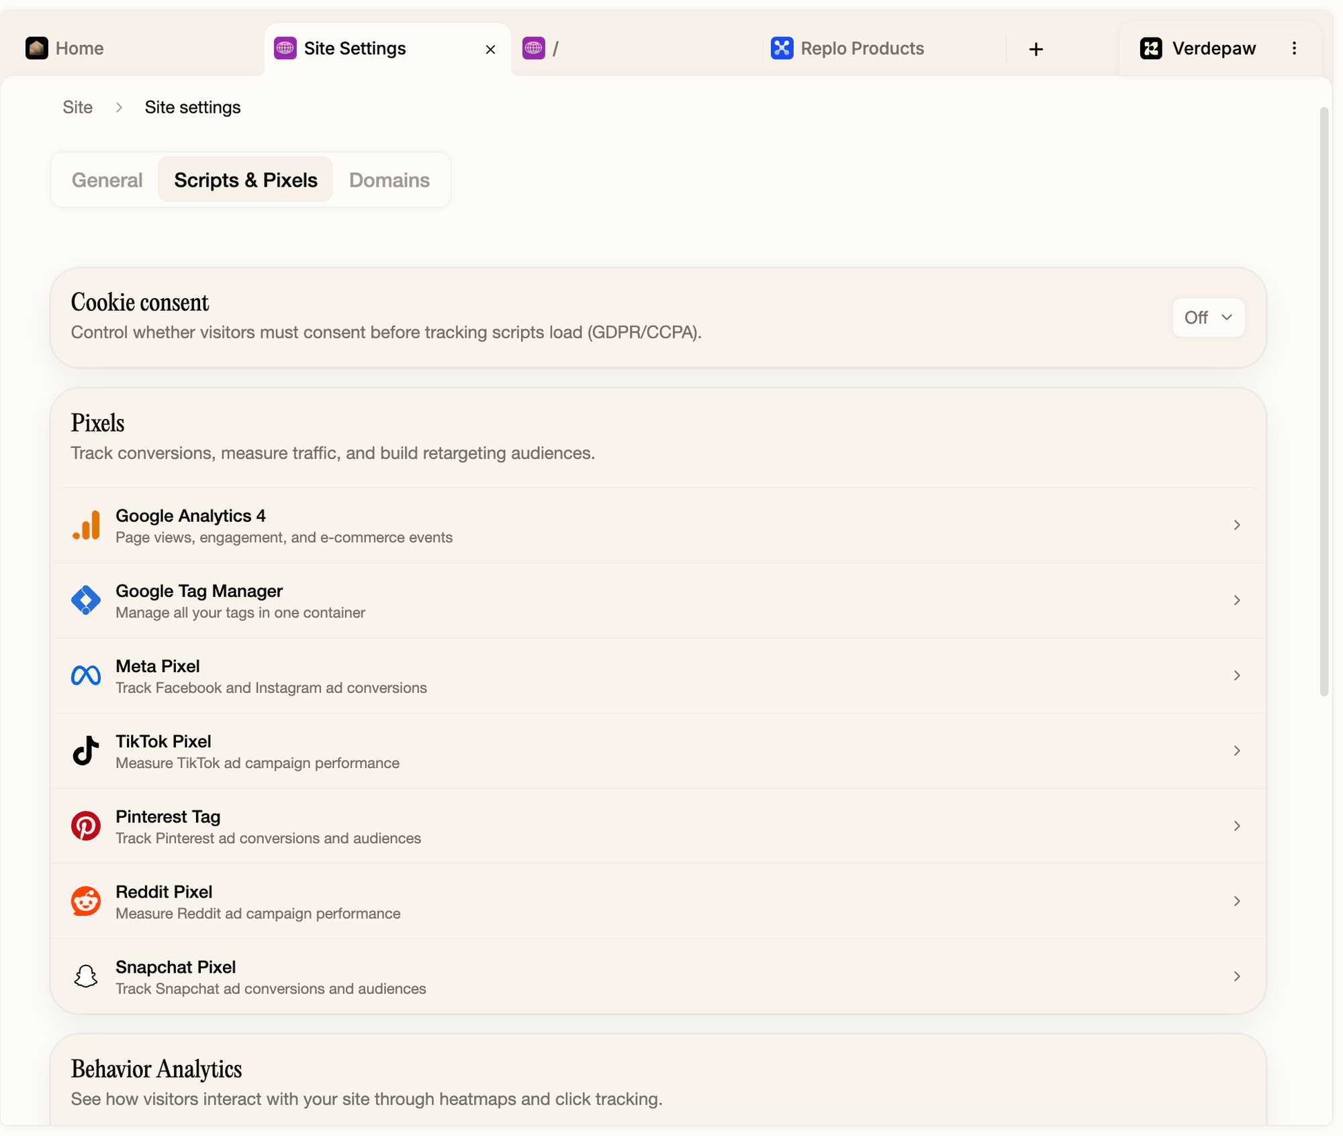The image size is (1343, 1136).
Task: Click the Site settings breadcrumb item
Action: tap(193, 107)
